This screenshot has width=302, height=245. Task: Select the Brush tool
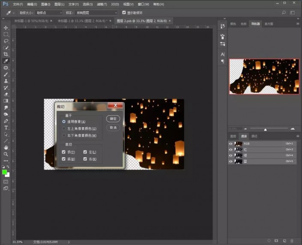6,75
